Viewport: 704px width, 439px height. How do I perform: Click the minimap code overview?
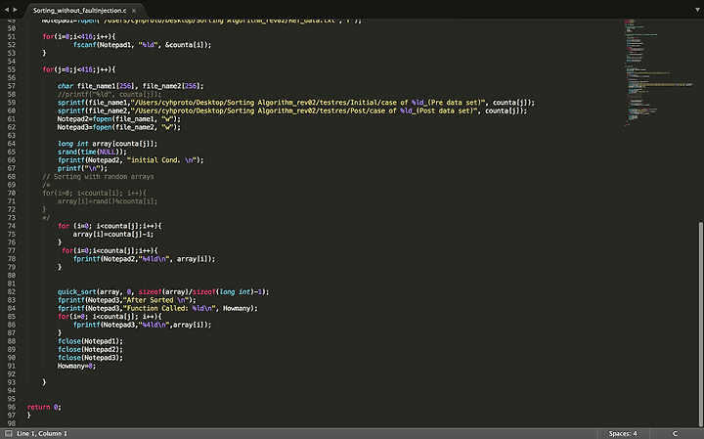click(658, 71)
